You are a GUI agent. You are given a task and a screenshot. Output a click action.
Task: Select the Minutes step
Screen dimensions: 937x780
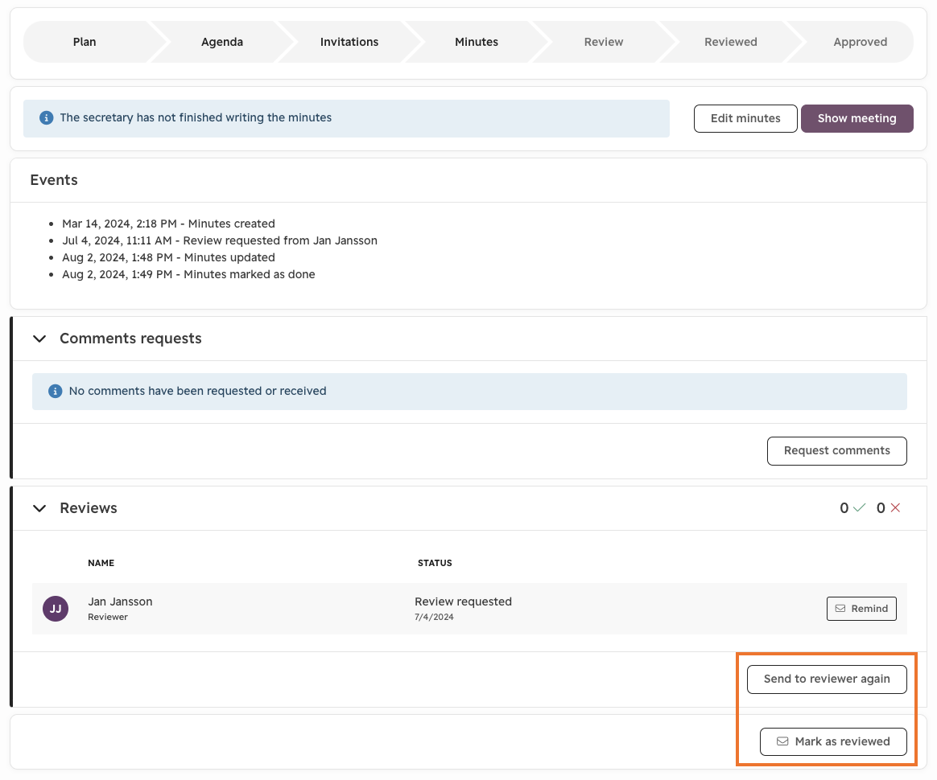(477, 42)
